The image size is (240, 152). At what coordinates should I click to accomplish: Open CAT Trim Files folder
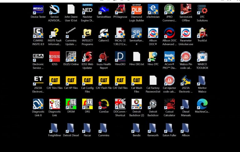54,80
